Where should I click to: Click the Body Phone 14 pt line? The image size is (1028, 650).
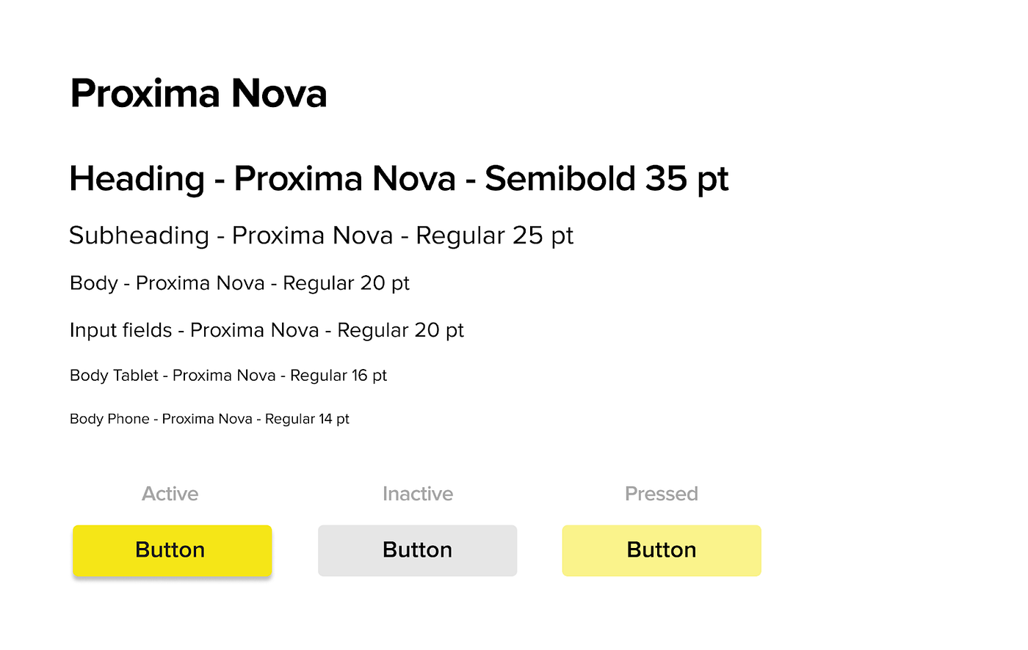tap(209, 419)
